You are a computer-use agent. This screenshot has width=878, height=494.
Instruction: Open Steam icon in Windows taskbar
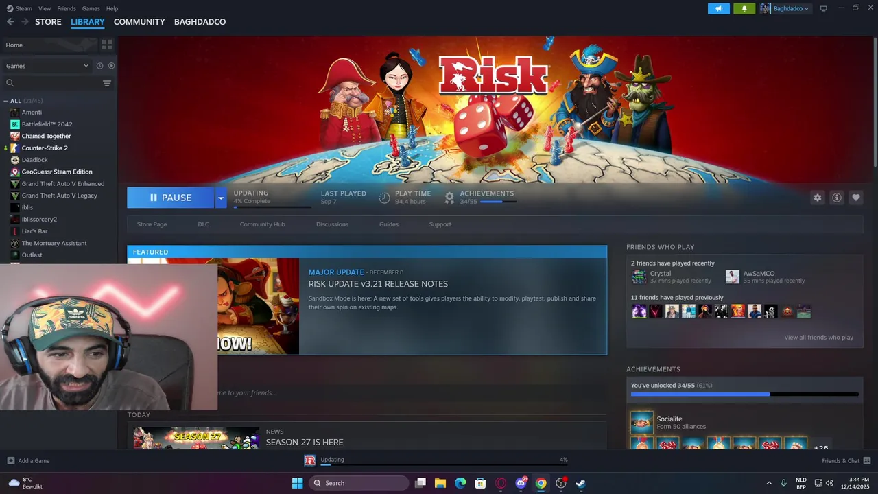580,483
